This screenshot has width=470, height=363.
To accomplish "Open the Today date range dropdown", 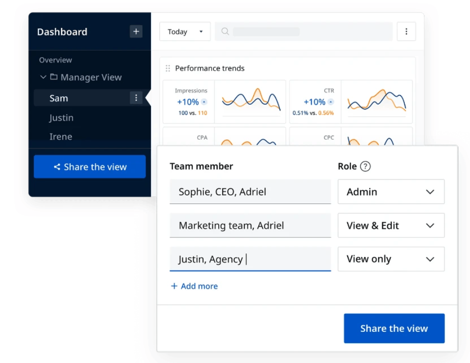I will coord(185,31).
